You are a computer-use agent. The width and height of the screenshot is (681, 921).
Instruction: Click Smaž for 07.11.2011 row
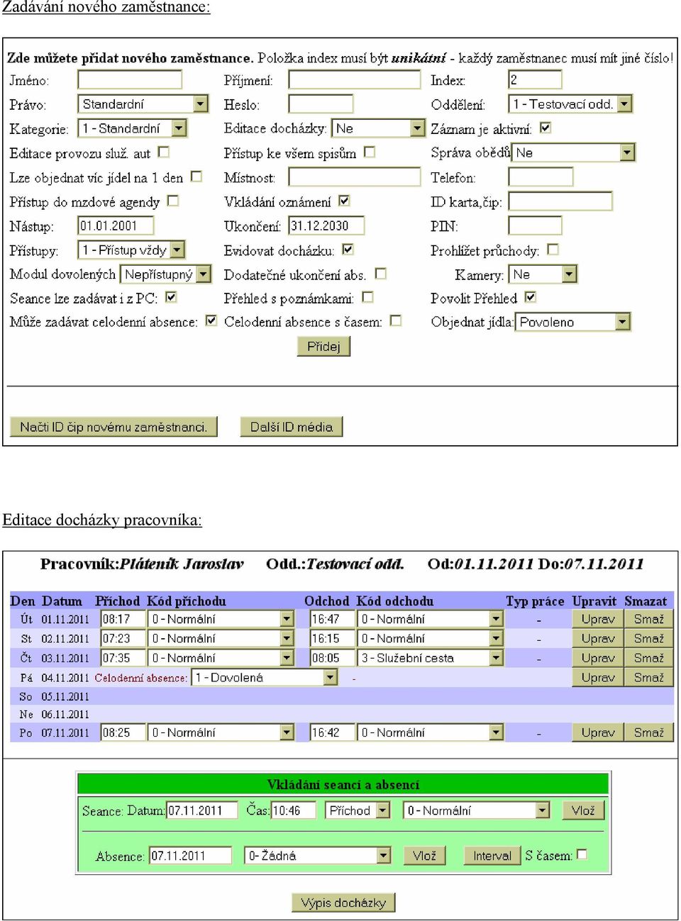[649, 732]
